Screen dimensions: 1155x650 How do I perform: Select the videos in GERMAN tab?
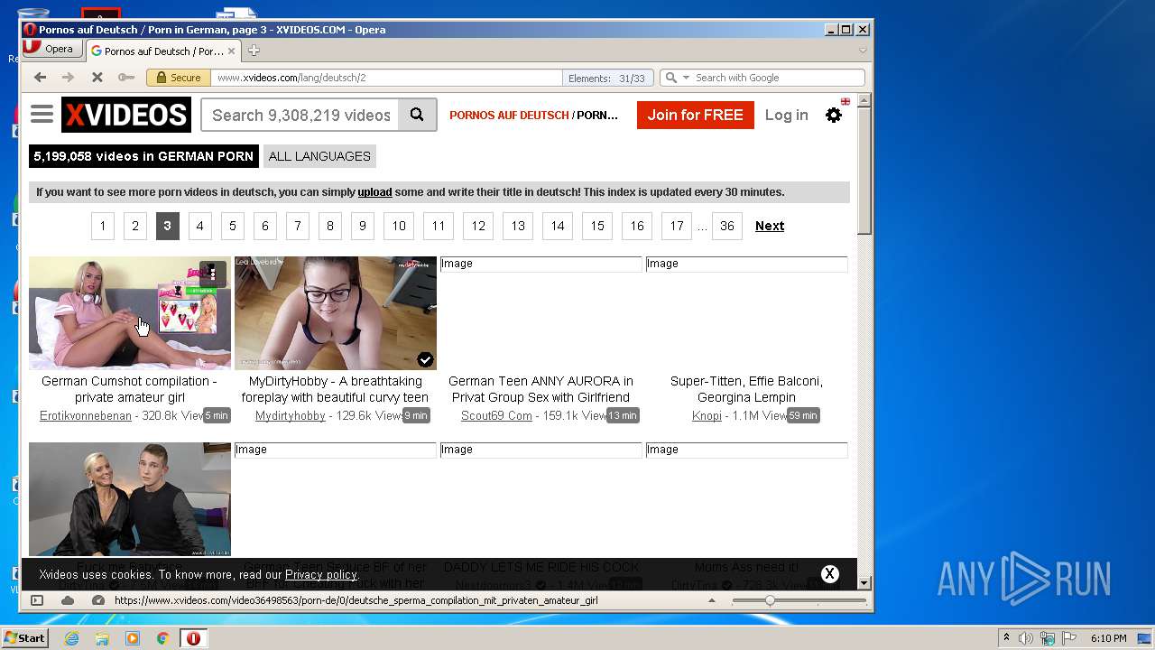[x=143, y=156]
